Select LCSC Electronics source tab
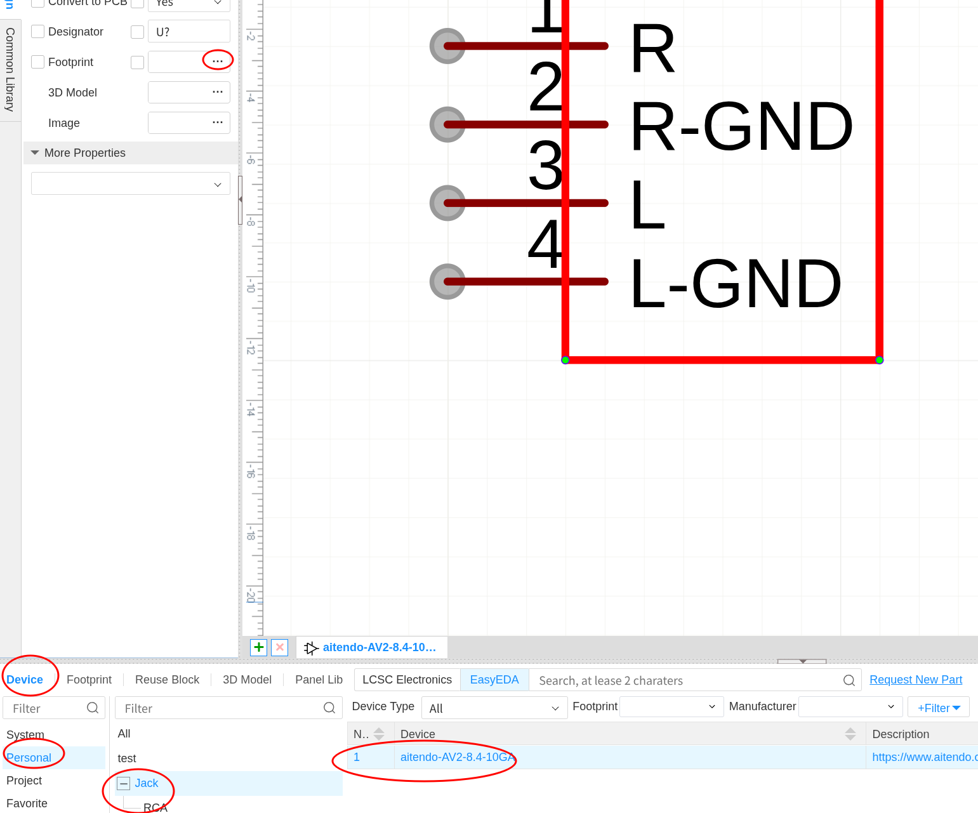This screenshot has width=978, height=813. pos(407,680)
